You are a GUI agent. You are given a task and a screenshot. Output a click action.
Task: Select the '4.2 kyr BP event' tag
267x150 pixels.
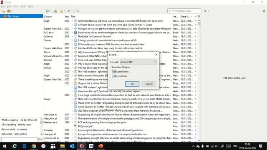click(29, 120)
